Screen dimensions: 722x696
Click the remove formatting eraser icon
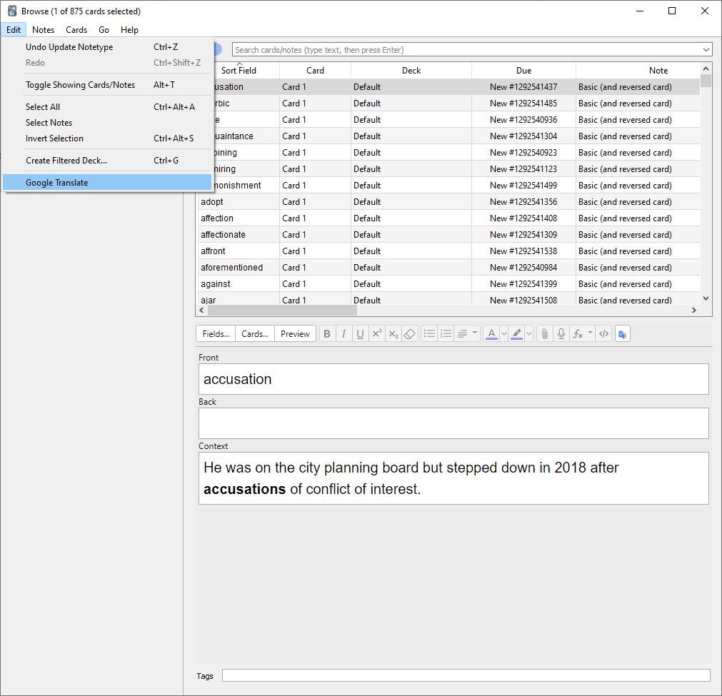point(409,334)
